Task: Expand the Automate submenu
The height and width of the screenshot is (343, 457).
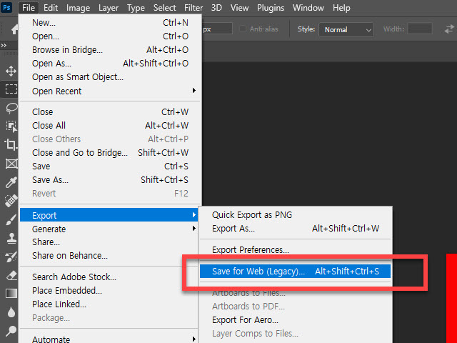Action: [110, 339]
